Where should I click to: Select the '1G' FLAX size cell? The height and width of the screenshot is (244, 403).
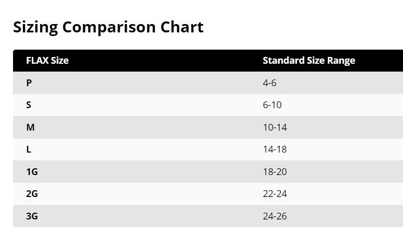point(32,172)
